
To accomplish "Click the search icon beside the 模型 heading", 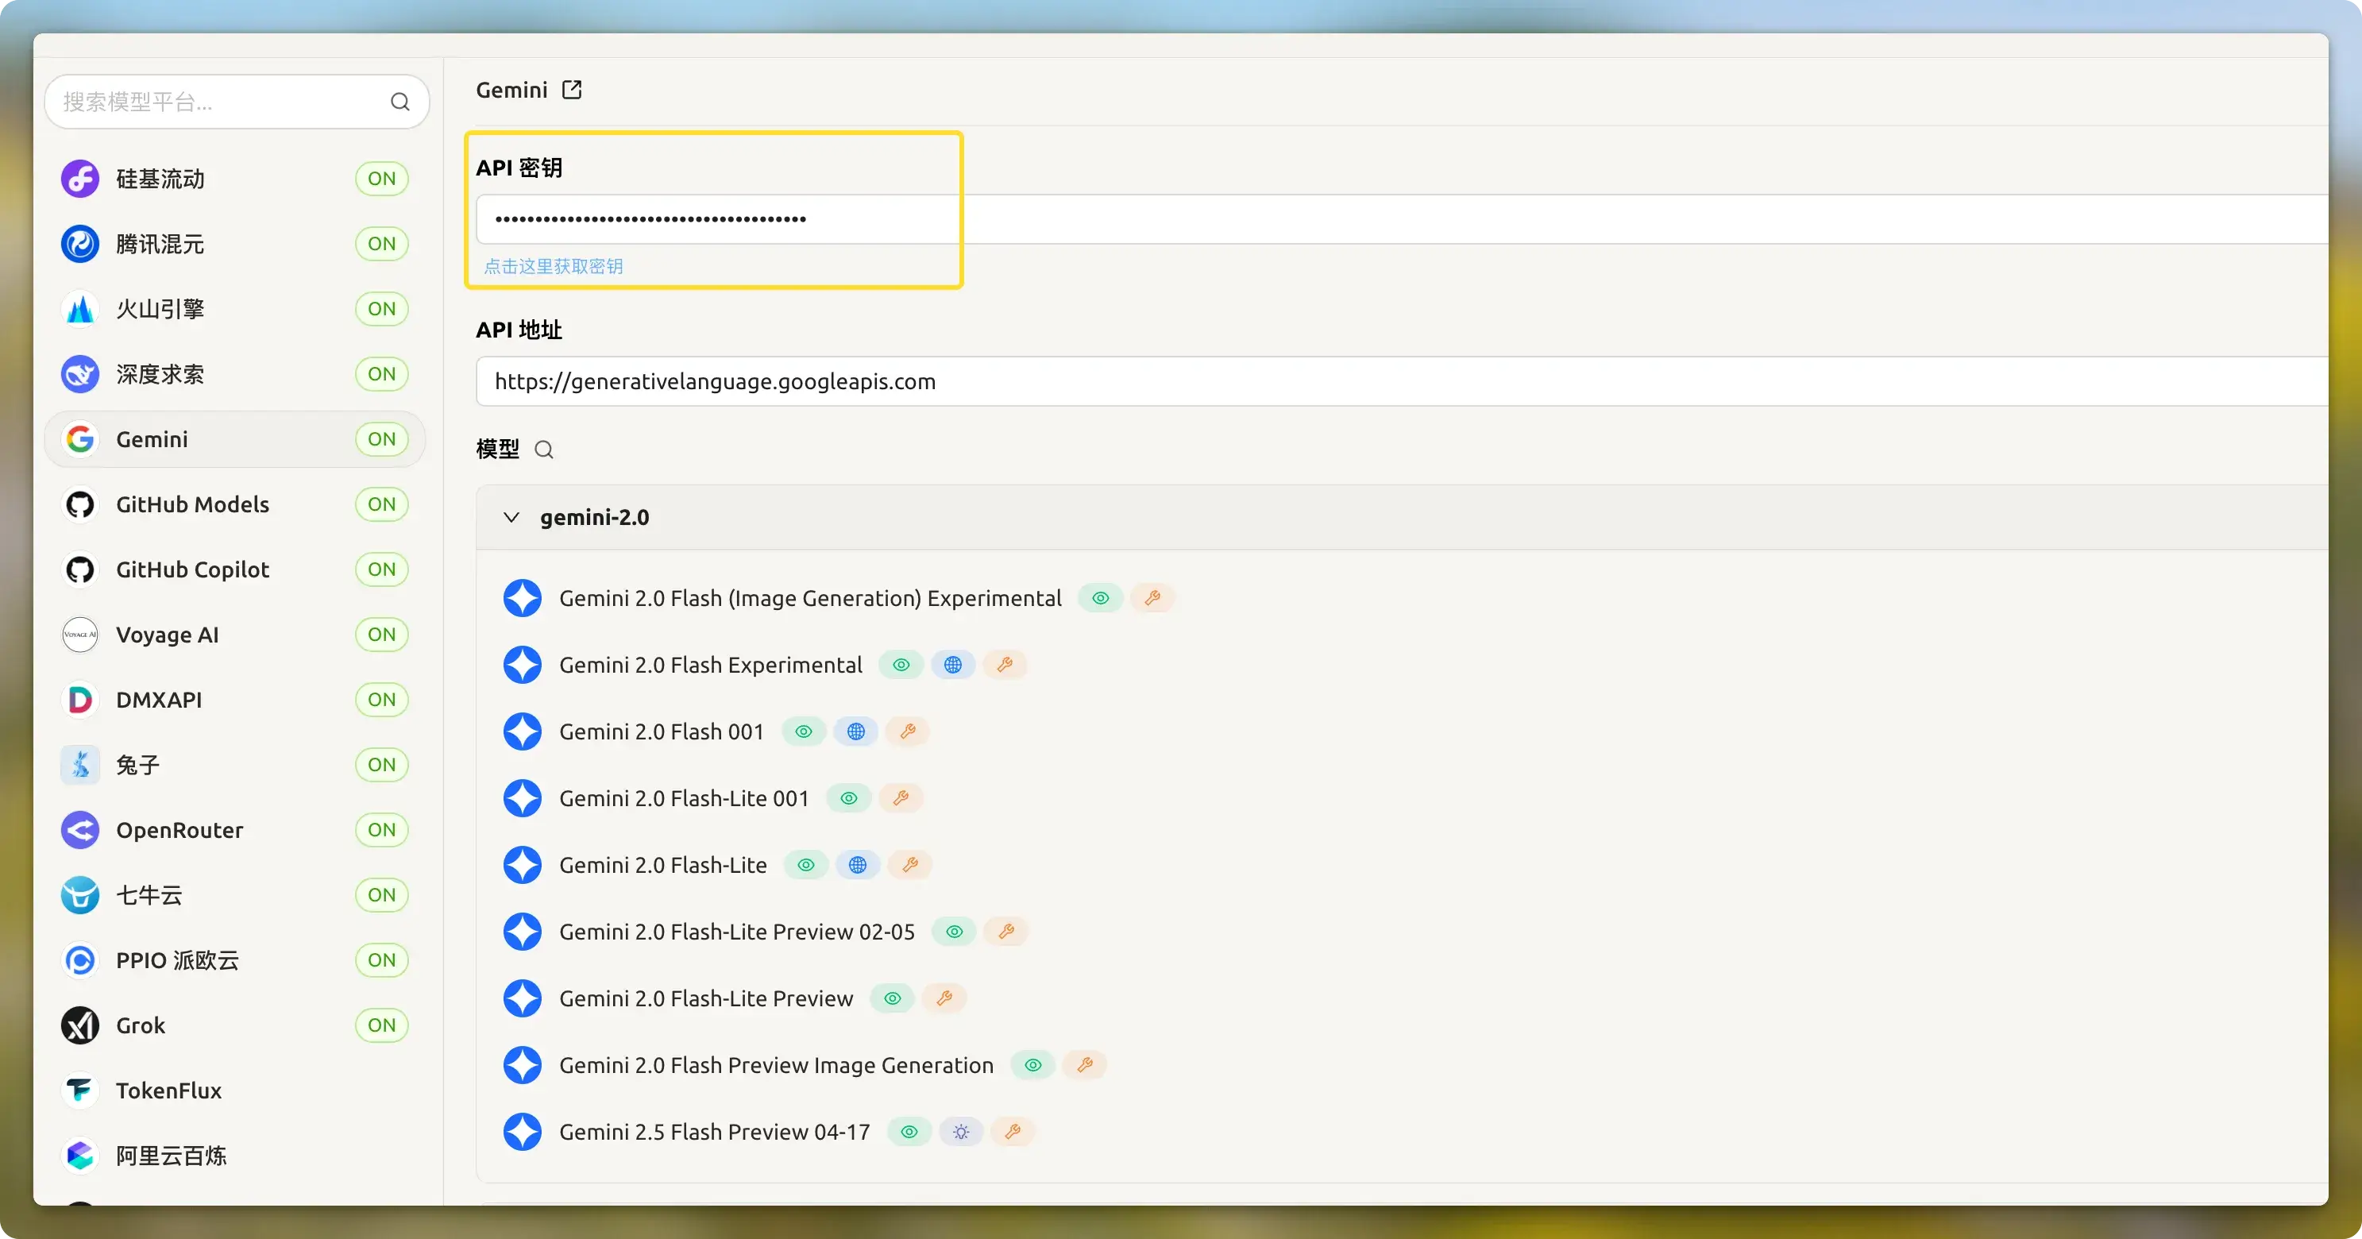I will [x=544, y=450].
